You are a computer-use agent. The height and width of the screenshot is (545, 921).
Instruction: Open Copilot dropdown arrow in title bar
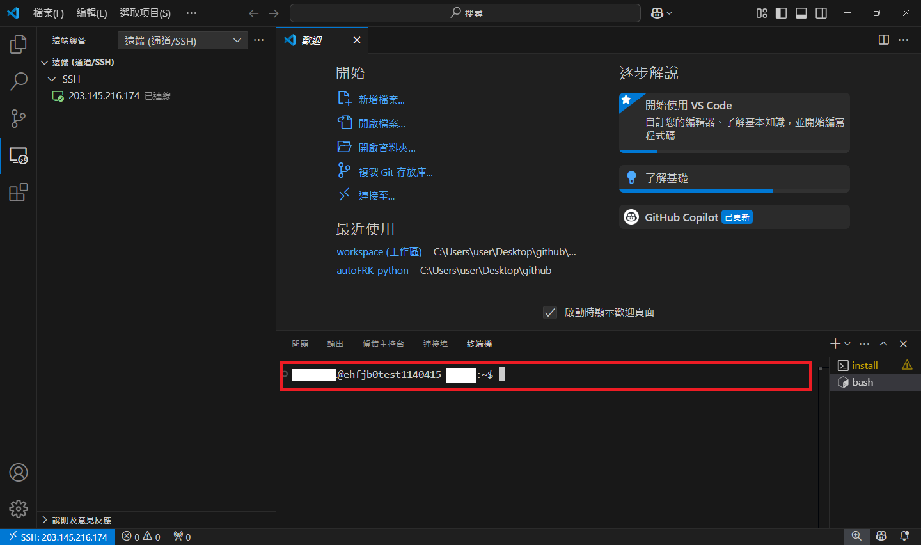(669, 13)
